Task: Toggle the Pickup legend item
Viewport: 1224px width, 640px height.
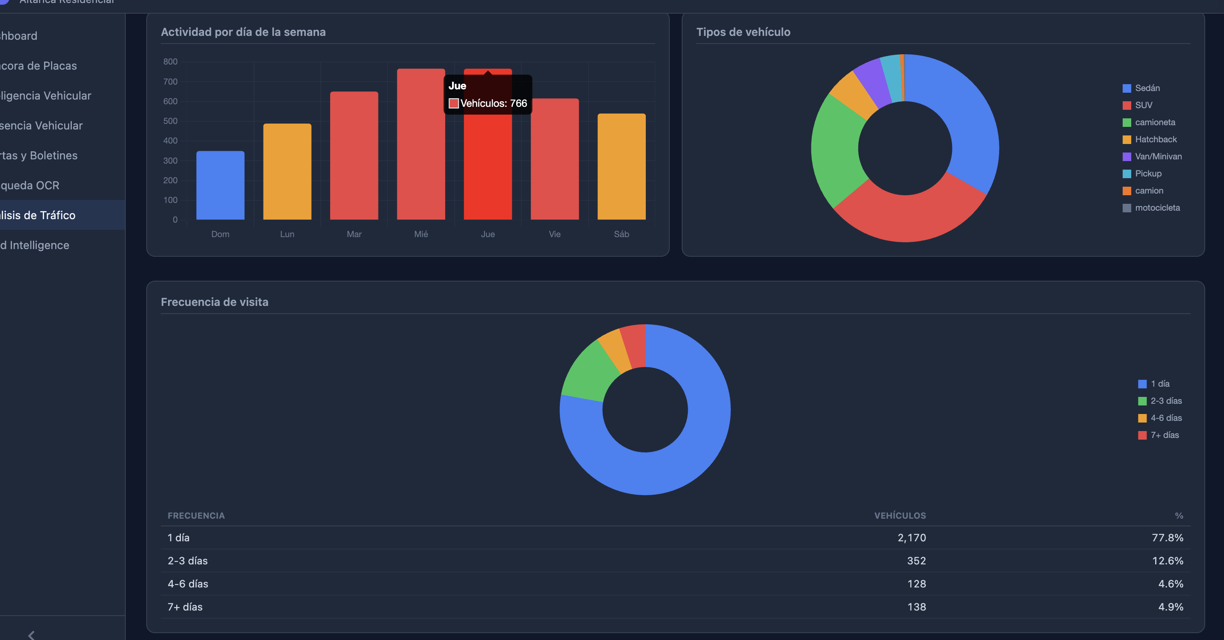Action: [1147, 173]
